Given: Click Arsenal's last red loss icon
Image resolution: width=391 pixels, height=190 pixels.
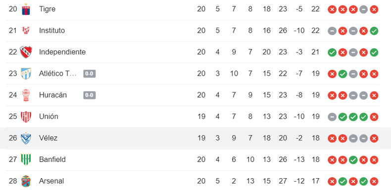Looking at the screenshot, I should (x=374, y=181).
